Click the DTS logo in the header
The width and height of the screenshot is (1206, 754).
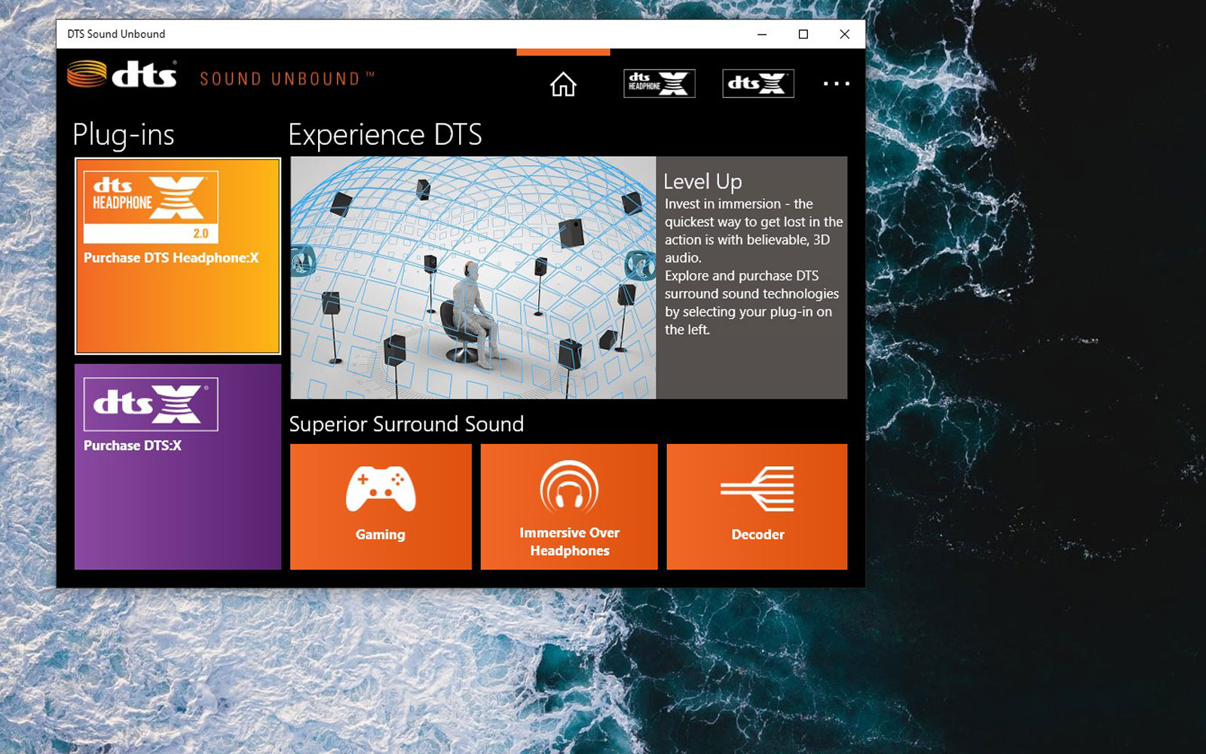[x=123, y=75]
